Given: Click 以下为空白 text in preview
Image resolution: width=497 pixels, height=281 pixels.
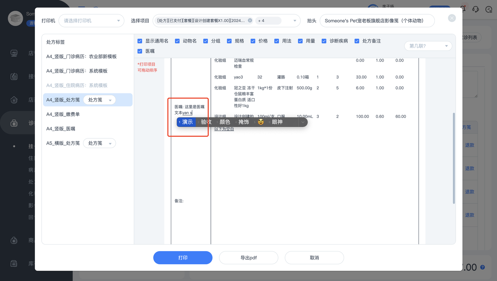Looking at the screenshot, I should [x=224, y=129].
